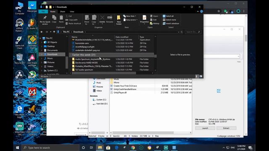This screenshot has width=269, height=151.
Task: Click the Copy button in Clipboard group
Action: click(x=54, y=19)
